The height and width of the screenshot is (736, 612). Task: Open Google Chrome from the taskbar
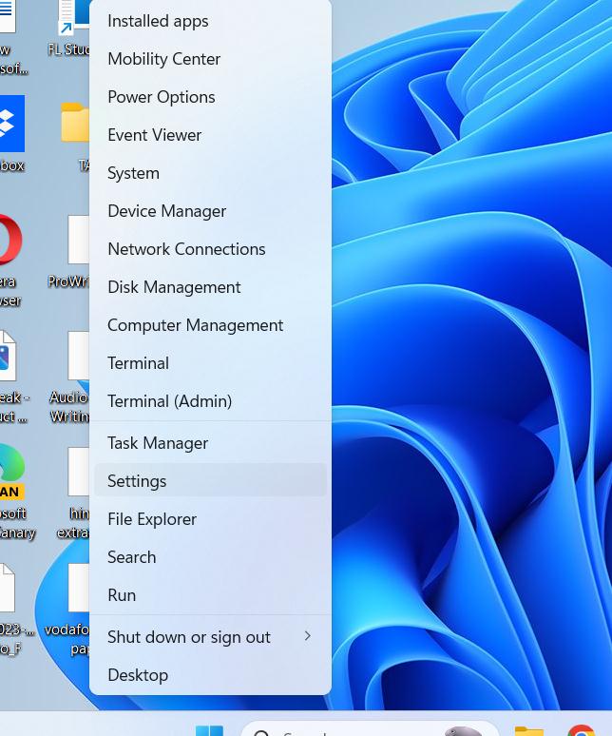pos(581,730)
